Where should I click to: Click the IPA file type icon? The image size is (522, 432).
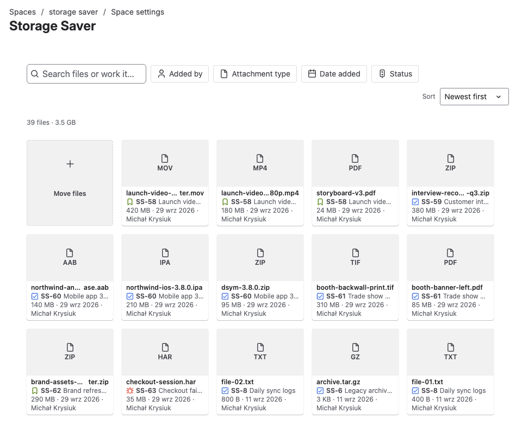click(x=165, y=253)
